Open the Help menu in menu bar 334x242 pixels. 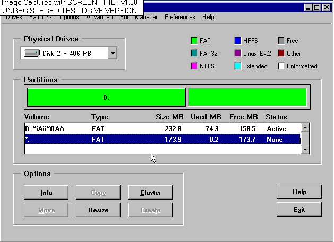coord(208,17)
